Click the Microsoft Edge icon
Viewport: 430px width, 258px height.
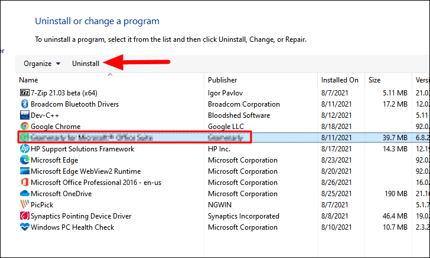tap(25, 160)
